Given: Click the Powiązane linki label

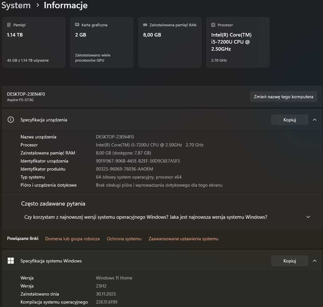Looking at the screenshot, I should (23, 238).
